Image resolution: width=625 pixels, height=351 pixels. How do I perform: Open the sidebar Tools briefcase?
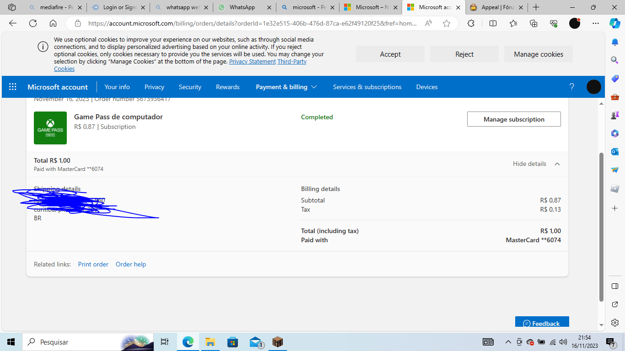[x=615, y=97]
